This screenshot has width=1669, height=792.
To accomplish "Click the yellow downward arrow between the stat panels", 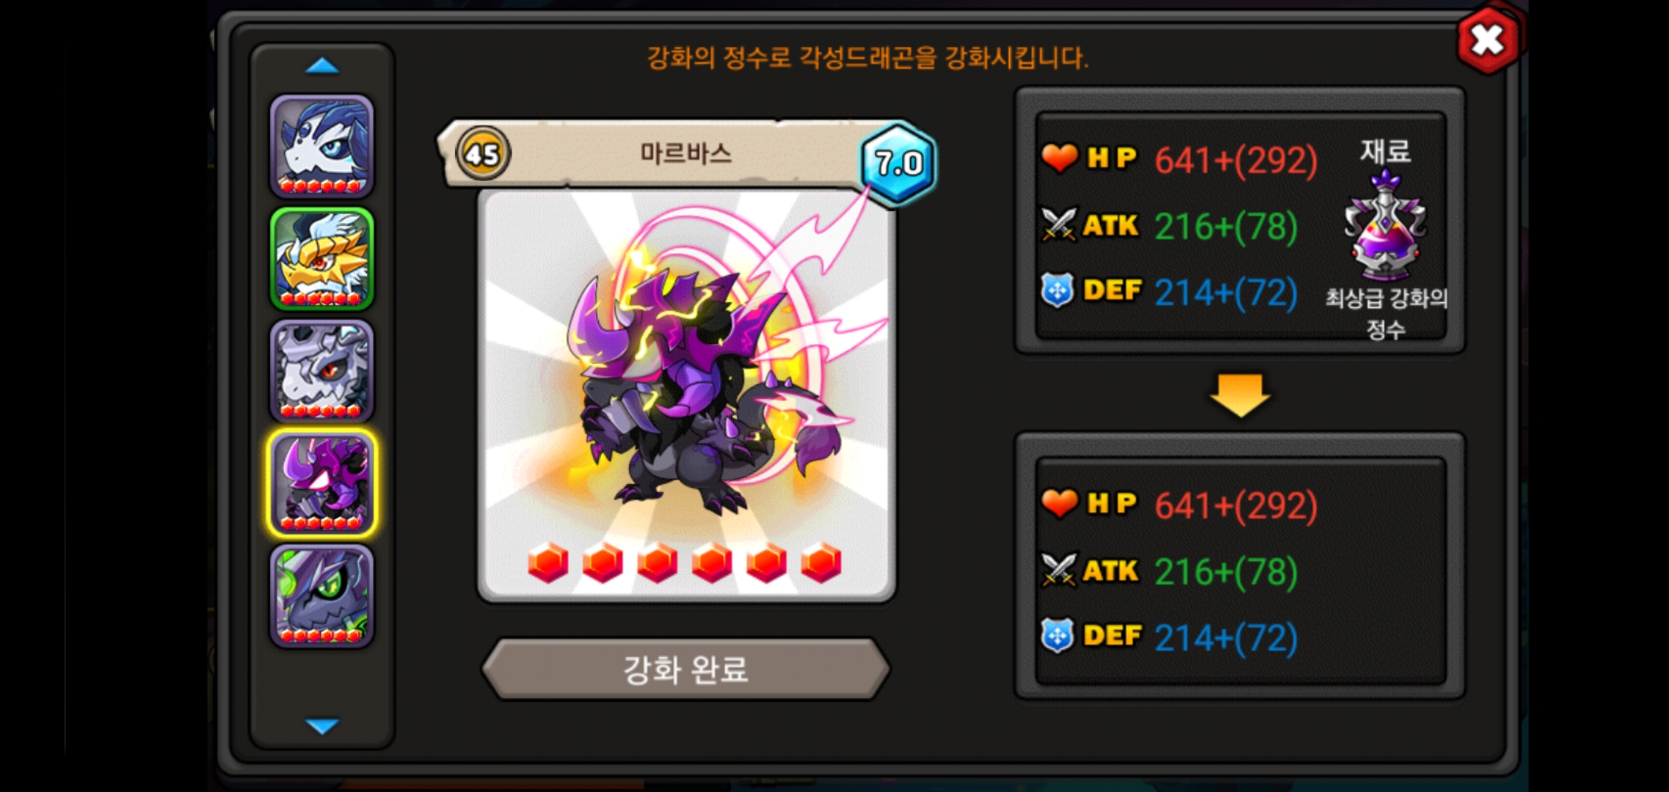I will [x=1240, y=395].
